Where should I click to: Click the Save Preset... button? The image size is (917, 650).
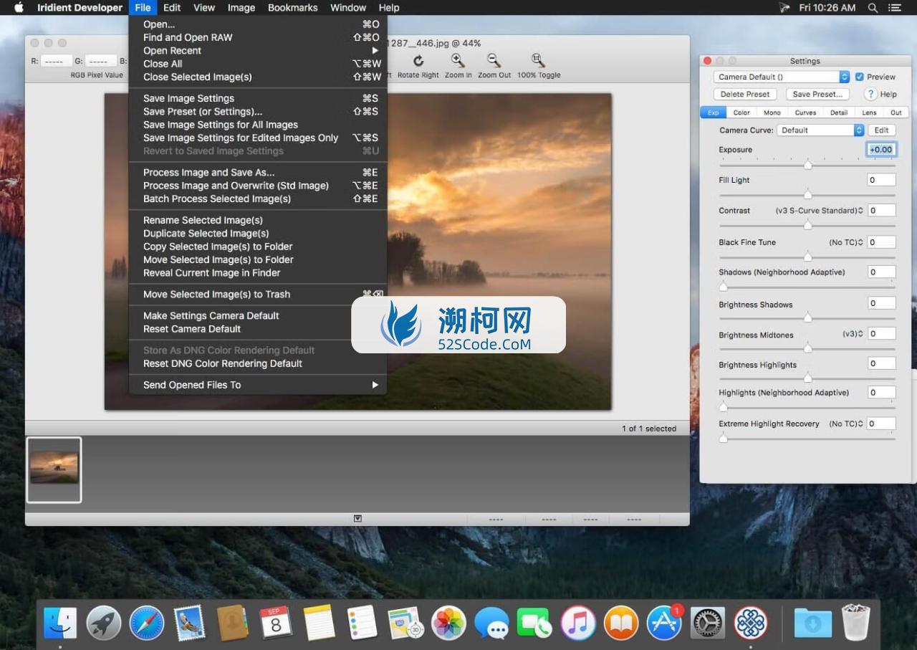[817, 94]
